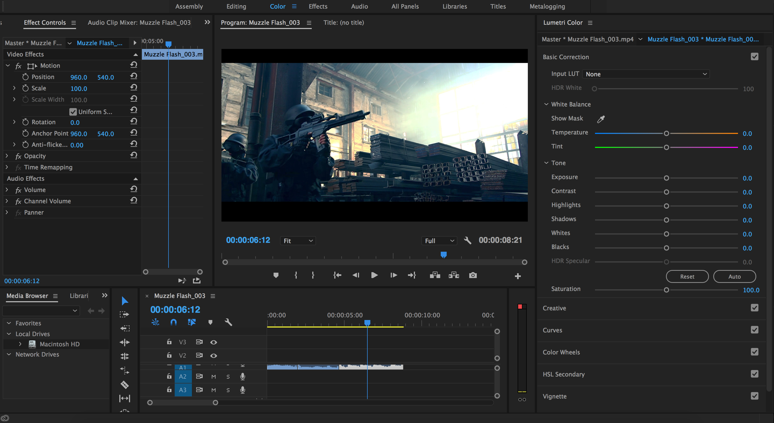Open the timeline settings wrench menu
The image size is (774, 423).
[228, 322]
